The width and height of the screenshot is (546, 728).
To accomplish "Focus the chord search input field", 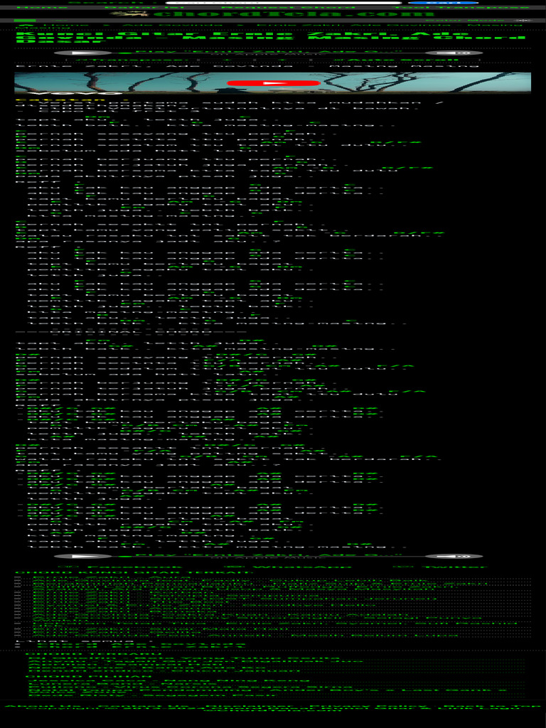I will click(x=283, y=3).
